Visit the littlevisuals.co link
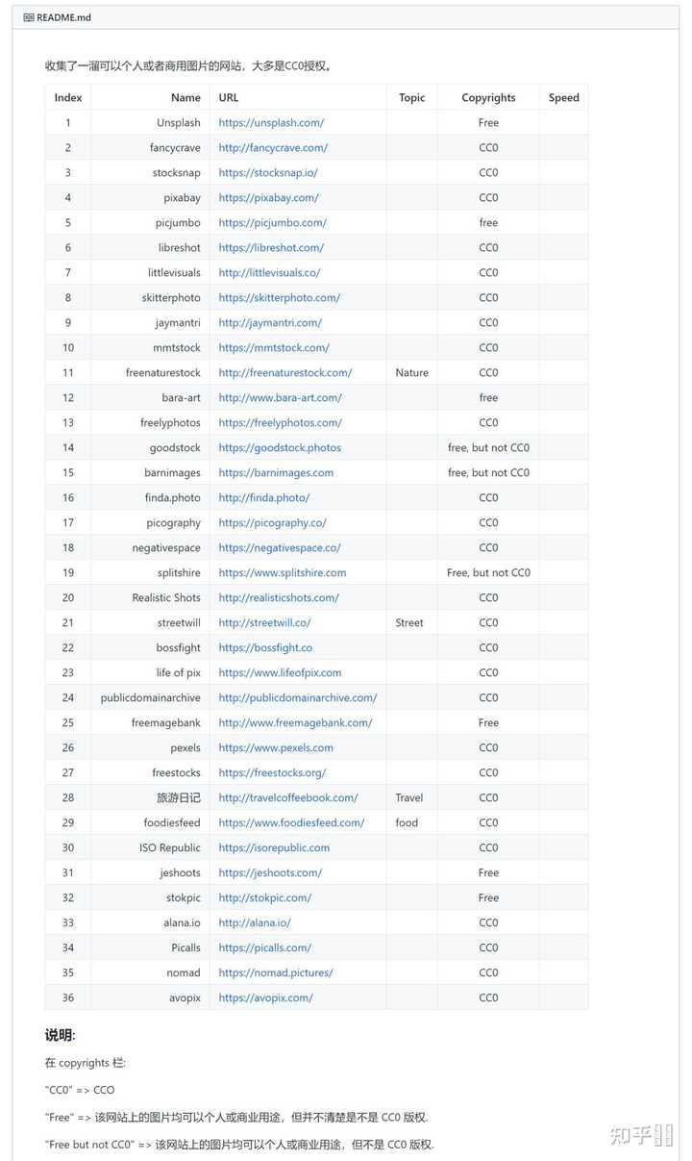The image size is (692, 1161). click(269, 273)
